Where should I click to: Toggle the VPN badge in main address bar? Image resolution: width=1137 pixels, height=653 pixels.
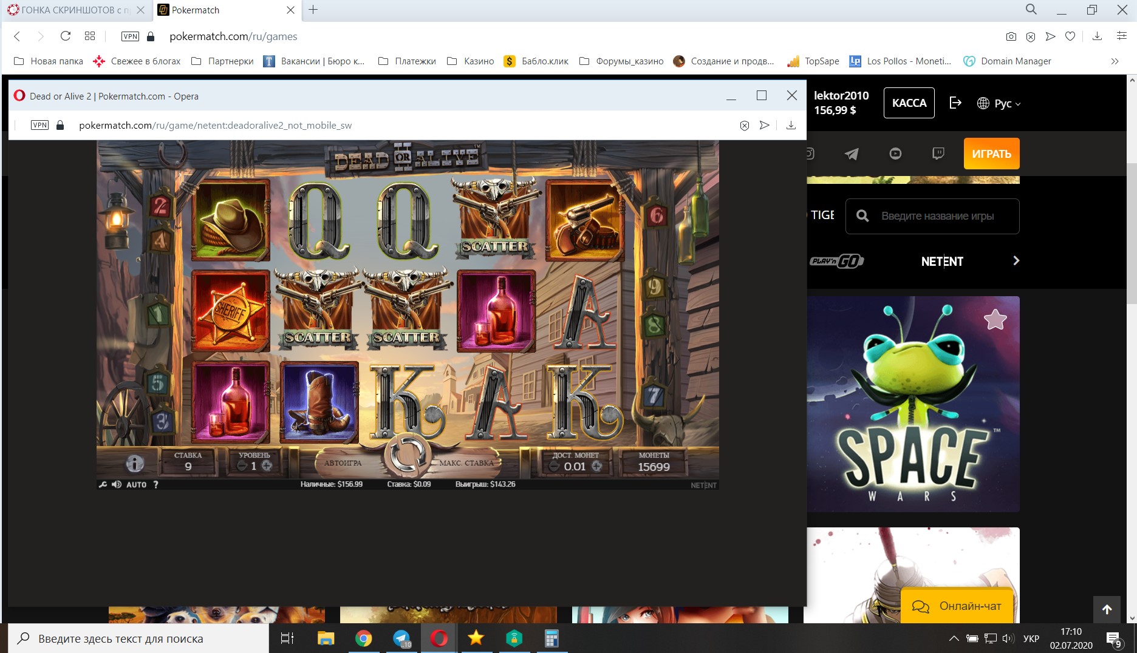(131, 36)
